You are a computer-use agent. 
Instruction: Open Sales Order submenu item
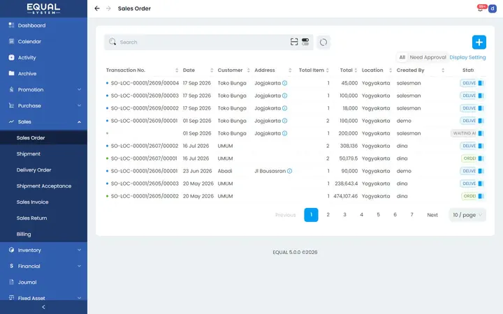pos(43,137)
